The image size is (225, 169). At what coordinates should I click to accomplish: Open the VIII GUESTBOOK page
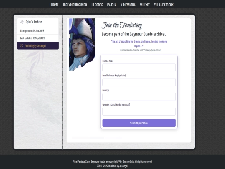[x=164, y=5]
